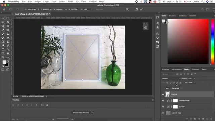The height and width of the screenshot is (121, 215).
Task: Open the Layer menu
Action: 46,1
